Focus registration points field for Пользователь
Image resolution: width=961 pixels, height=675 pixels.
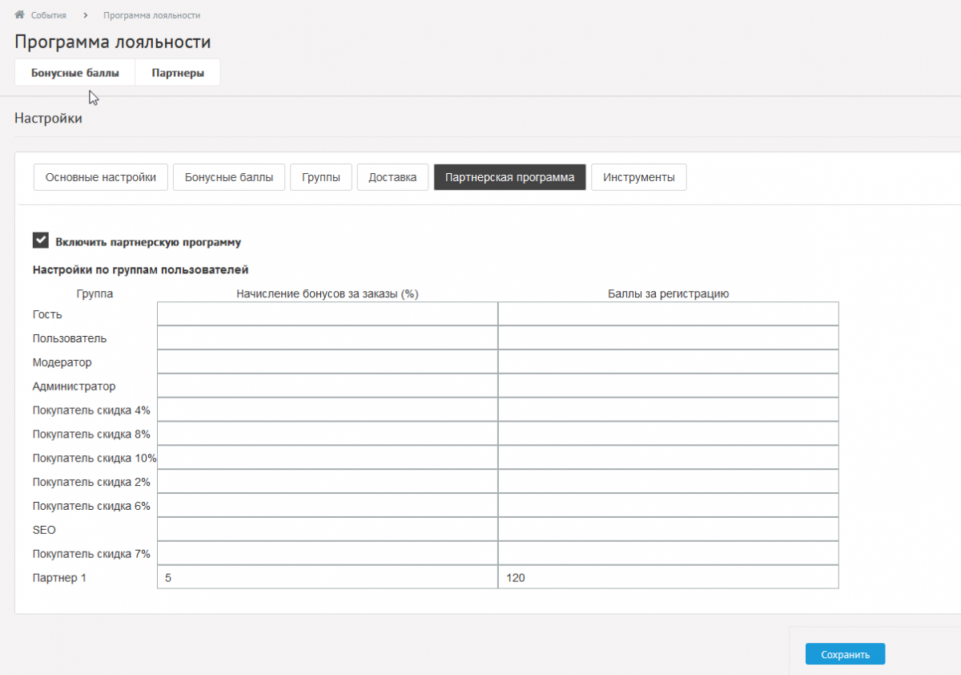[x=668, y=338]
